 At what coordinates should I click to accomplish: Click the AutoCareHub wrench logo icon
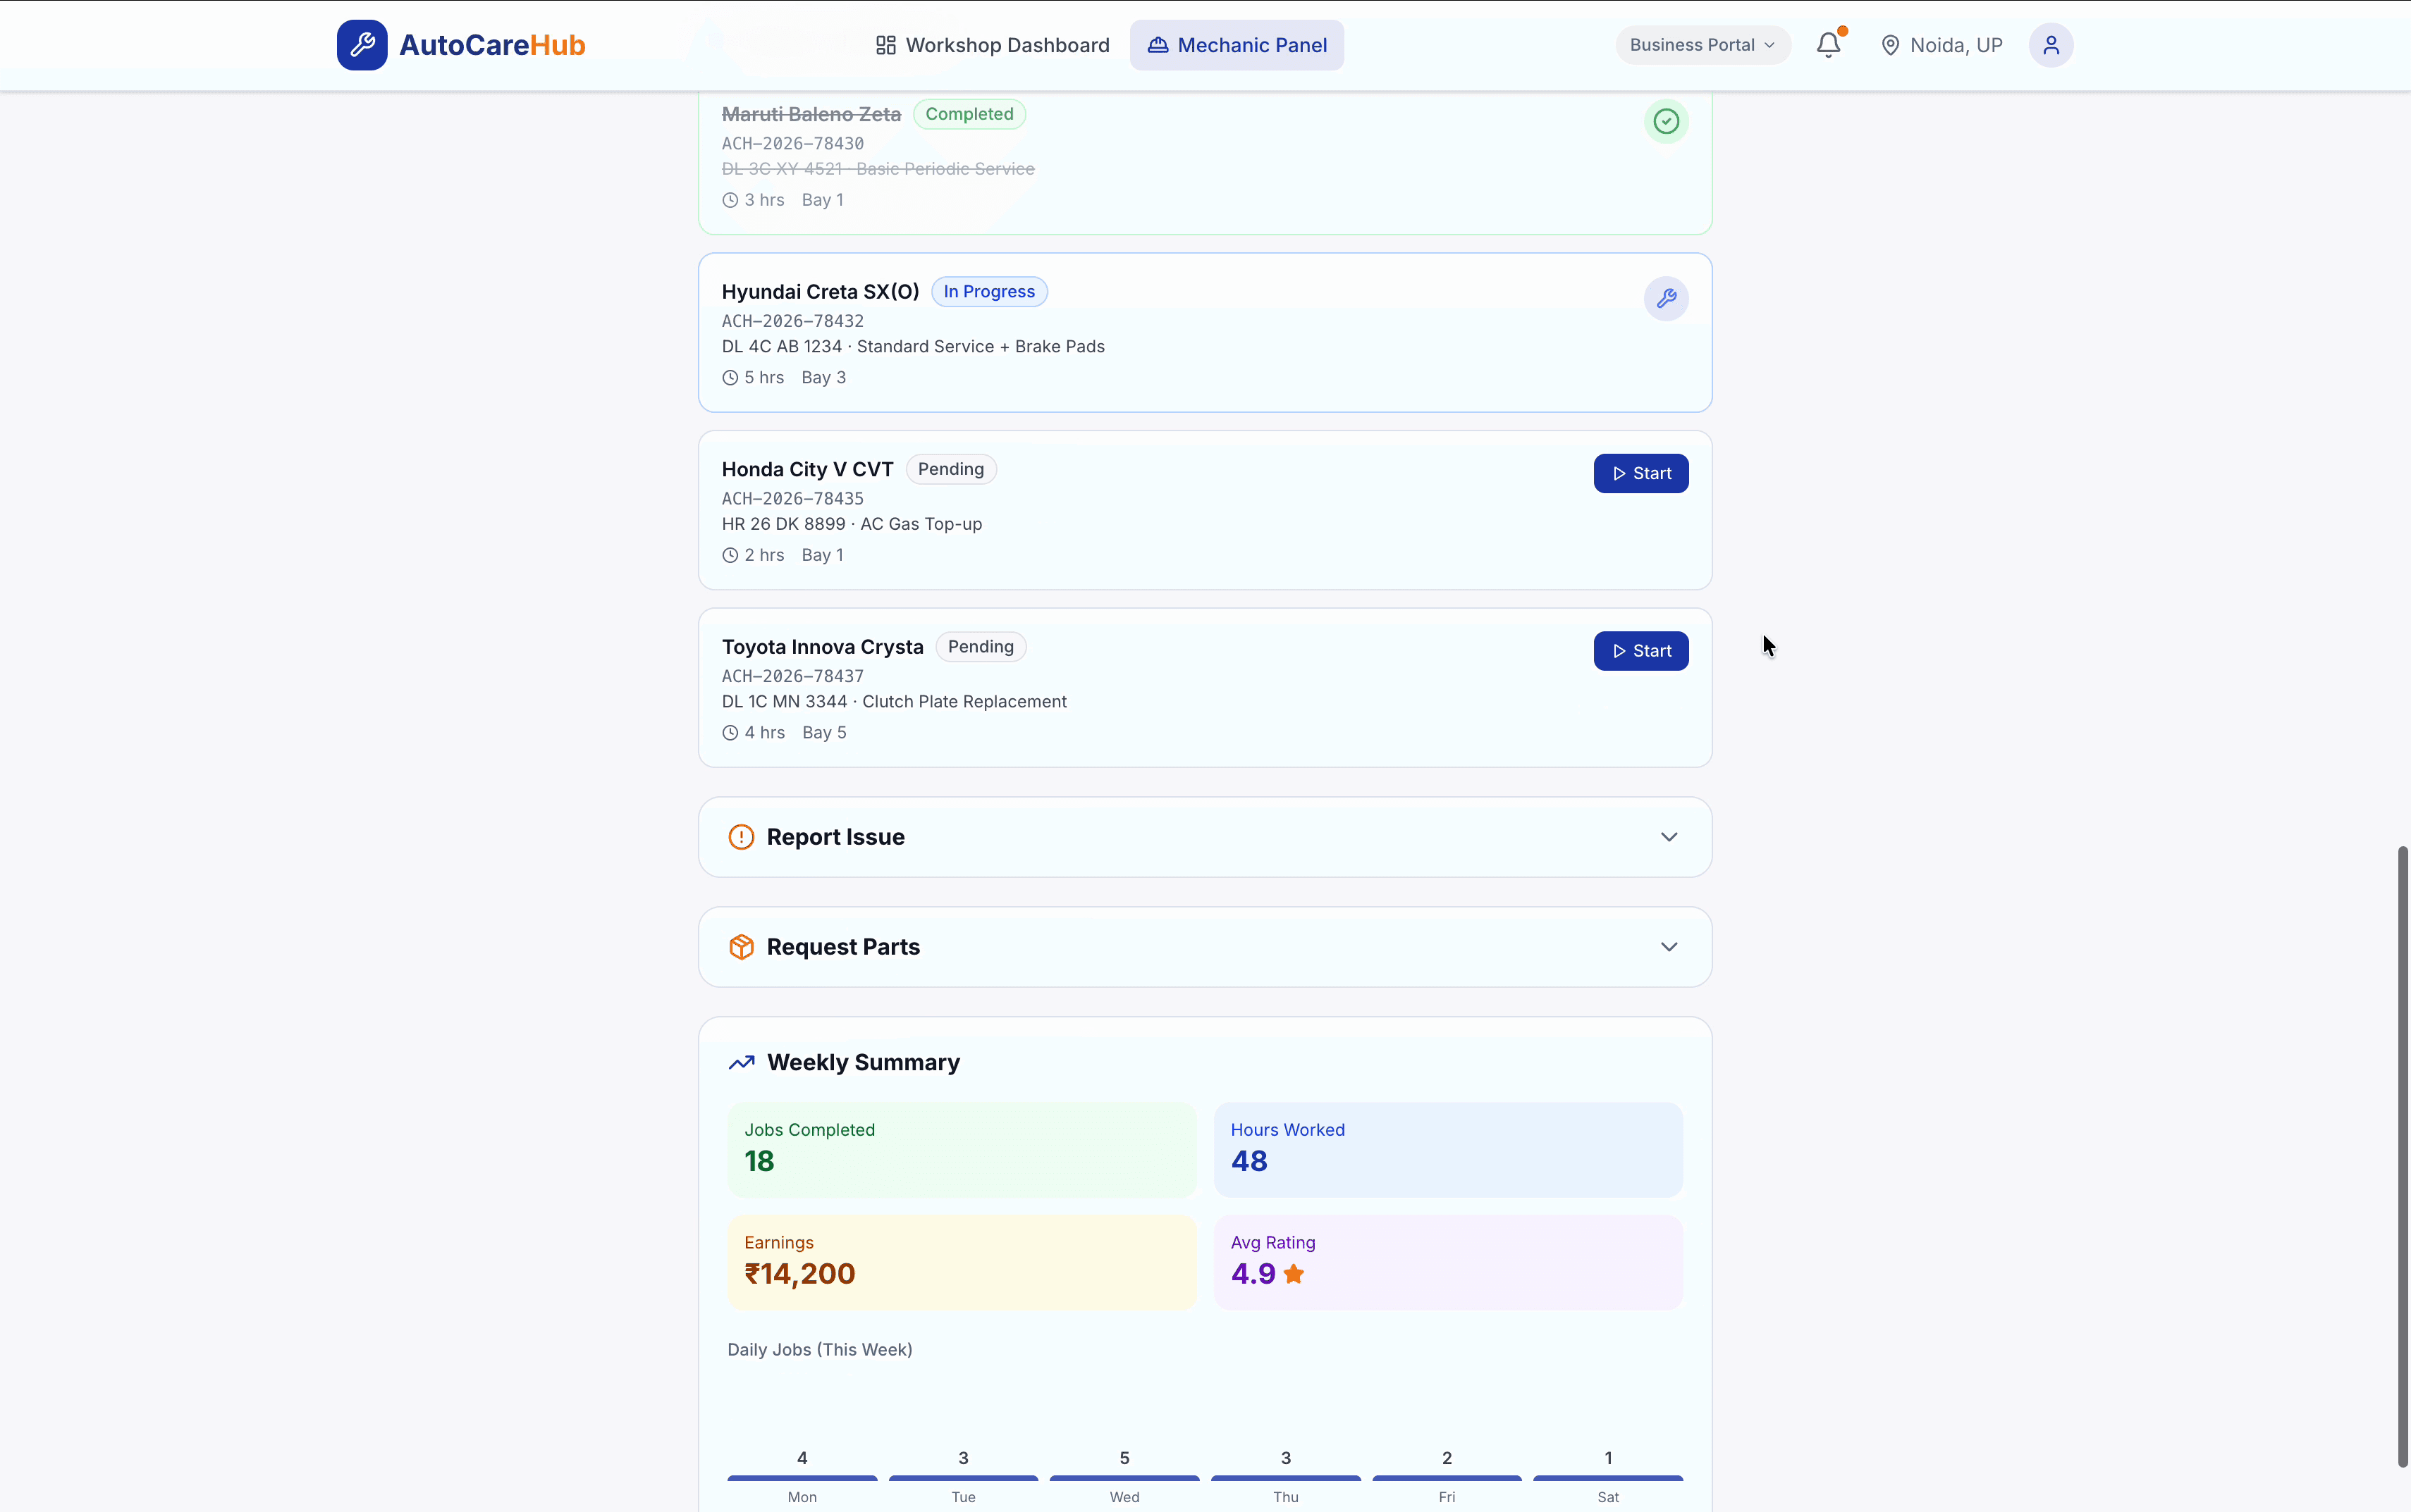click(362, 44)
